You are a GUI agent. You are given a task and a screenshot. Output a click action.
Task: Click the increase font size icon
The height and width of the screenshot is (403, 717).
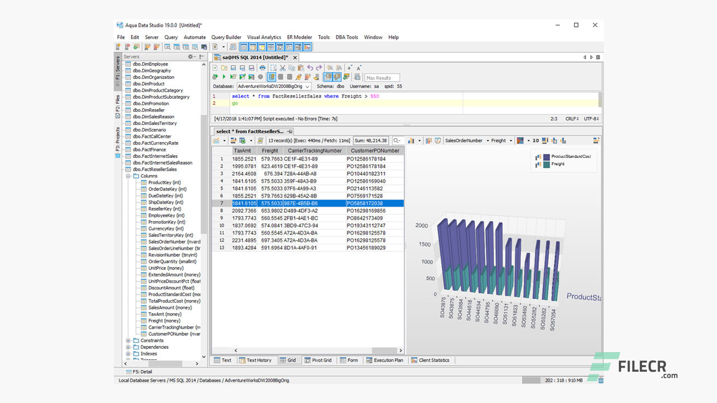(359, 68)
